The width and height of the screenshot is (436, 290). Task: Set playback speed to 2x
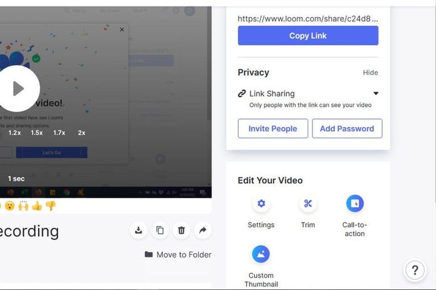pos(82,133)
